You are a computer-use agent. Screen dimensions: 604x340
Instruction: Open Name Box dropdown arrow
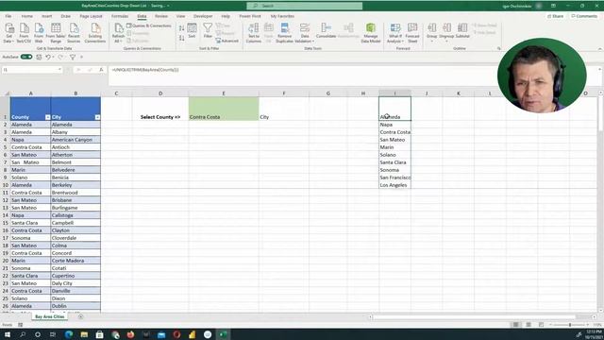point(59,70)
